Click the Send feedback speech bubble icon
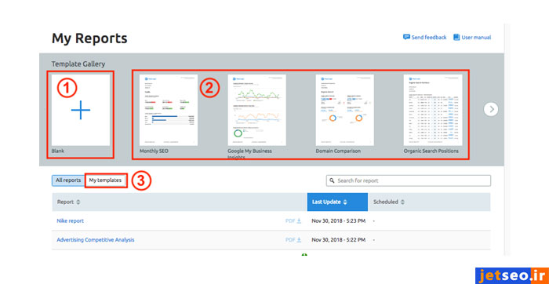549x284 pixels. 406,37
